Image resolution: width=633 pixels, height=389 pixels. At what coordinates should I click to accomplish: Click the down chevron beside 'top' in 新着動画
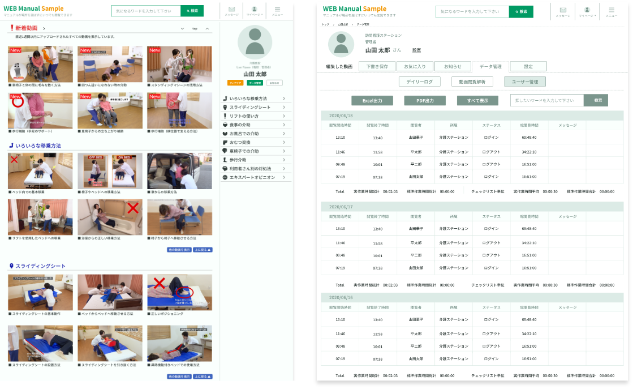pyautogui.click(x=182, y=28)
